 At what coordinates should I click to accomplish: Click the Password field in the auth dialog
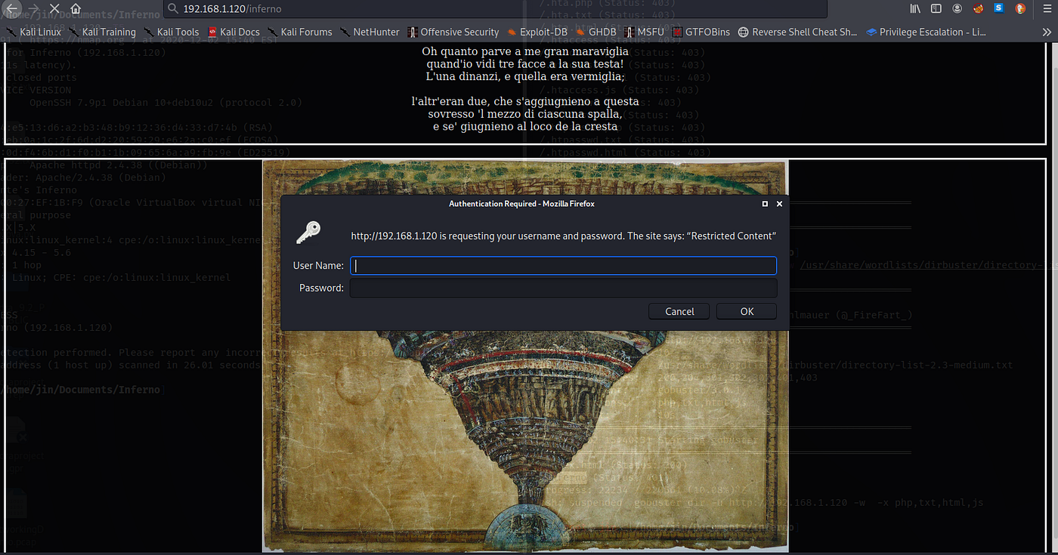click(563, 288)
